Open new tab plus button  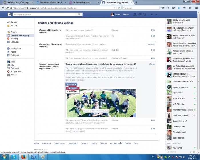point(136,2)
